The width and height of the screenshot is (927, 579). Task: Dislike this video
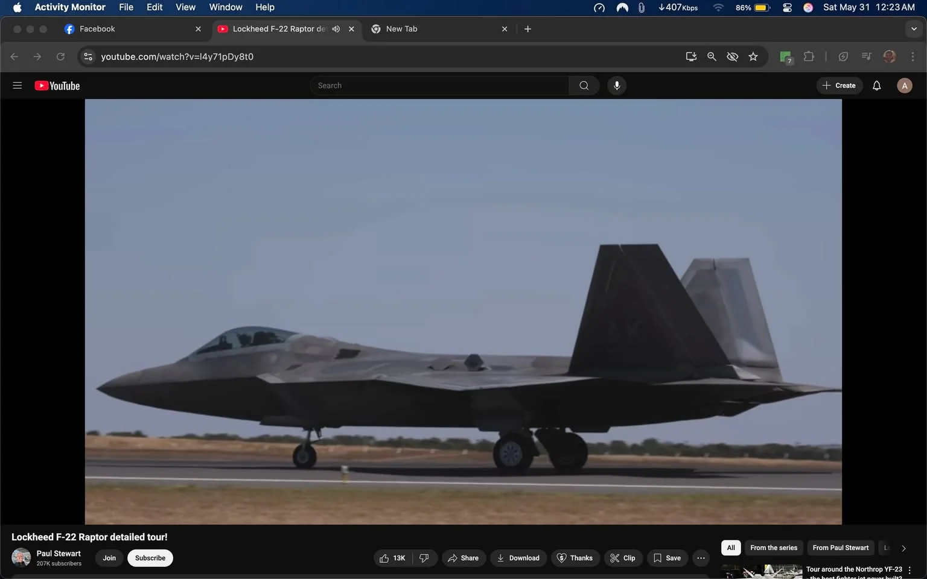(x=424, y=558)
